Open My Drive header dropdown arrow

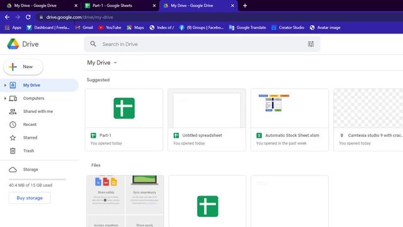click(115, 63)
